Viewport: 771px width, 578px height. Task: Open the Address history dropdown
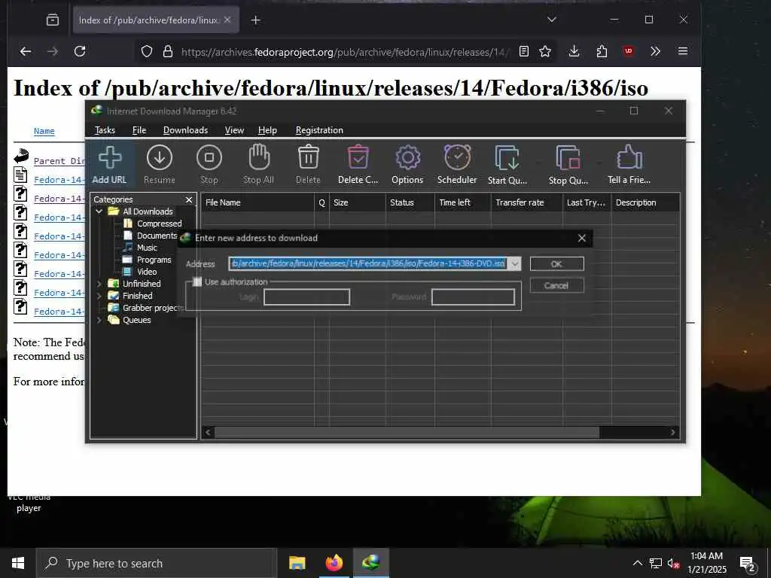click(514, 264)
